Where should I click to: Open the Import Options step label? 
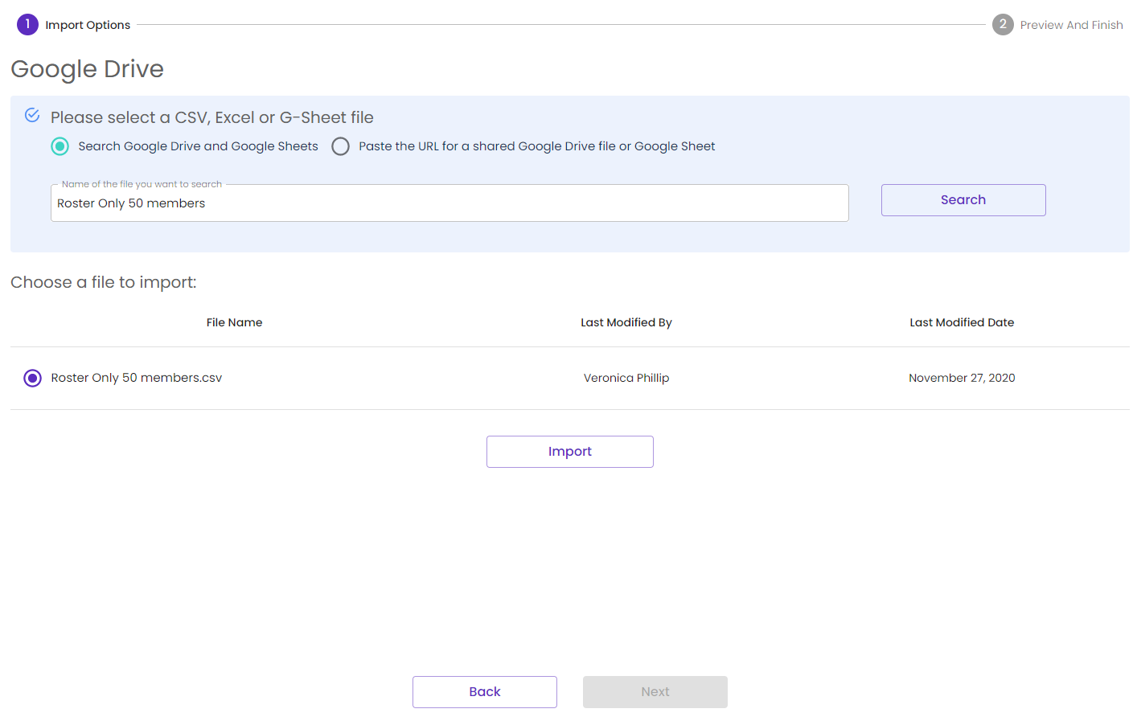(x=88, y=25)
